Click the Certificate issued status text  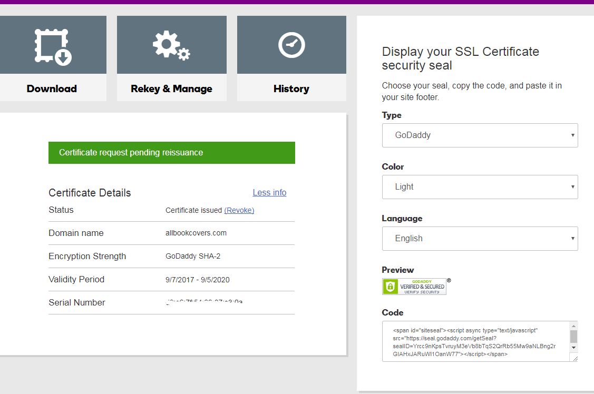pos(193,211)
